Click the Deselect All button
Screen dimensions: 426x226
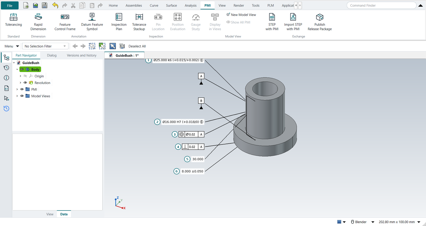click(x=137, y=46)
